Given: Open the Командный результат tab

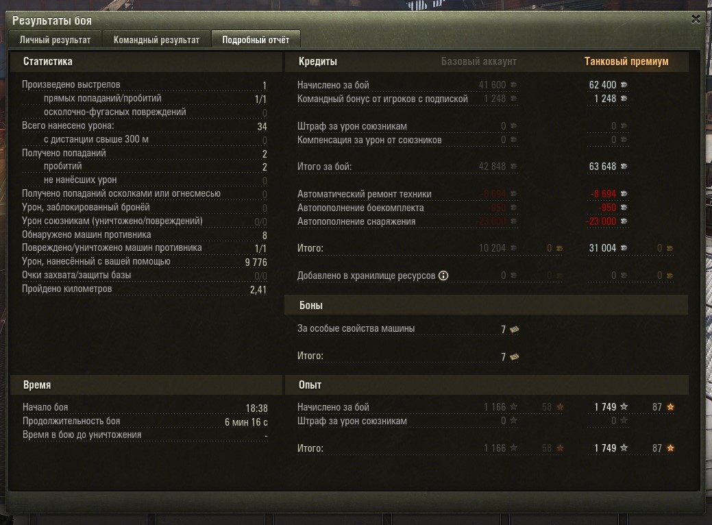Looking at the screenshot, I should [x=156, y=40].
